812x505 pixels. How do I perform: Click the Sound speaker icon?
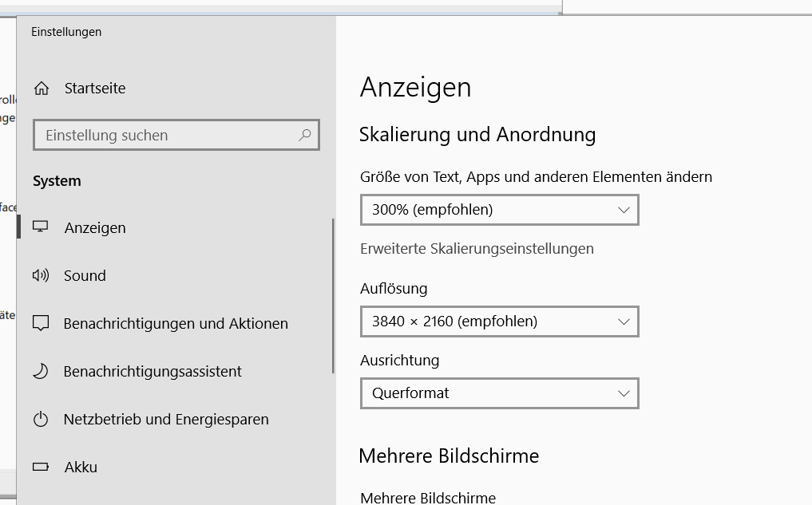[41, 275]
